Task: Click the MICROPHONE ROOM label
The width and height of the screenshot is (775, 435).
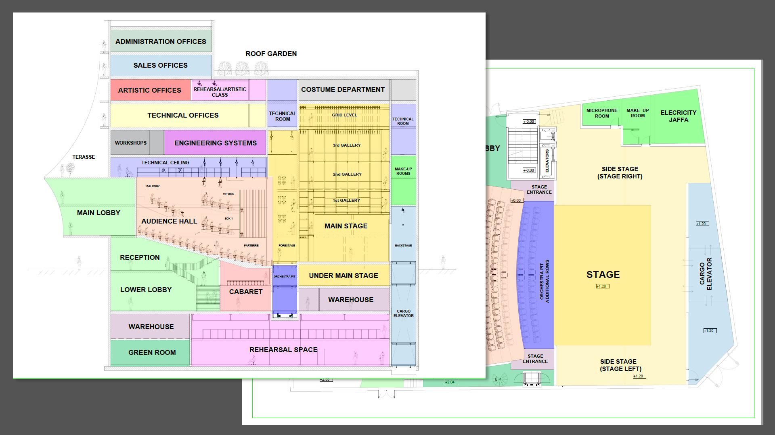Action: 602,113
